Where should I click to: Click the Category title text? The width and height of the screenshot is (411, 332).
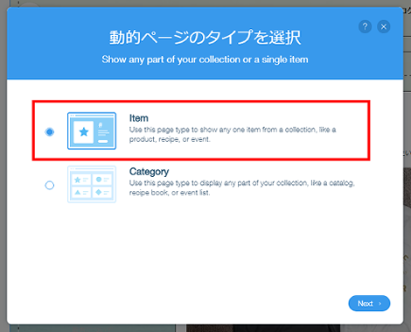(149, 172)
